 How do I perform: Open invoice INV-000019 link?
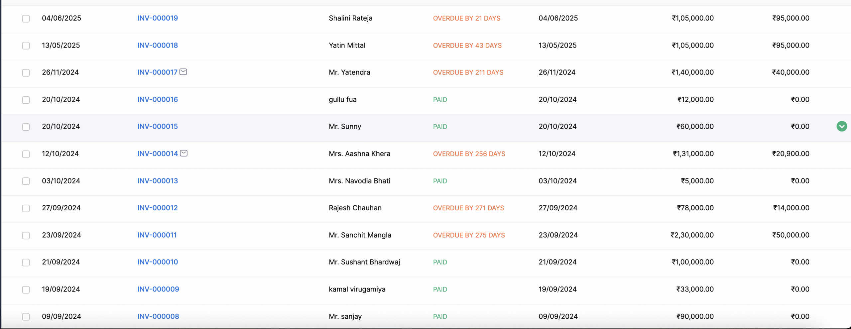pos(158,18)
